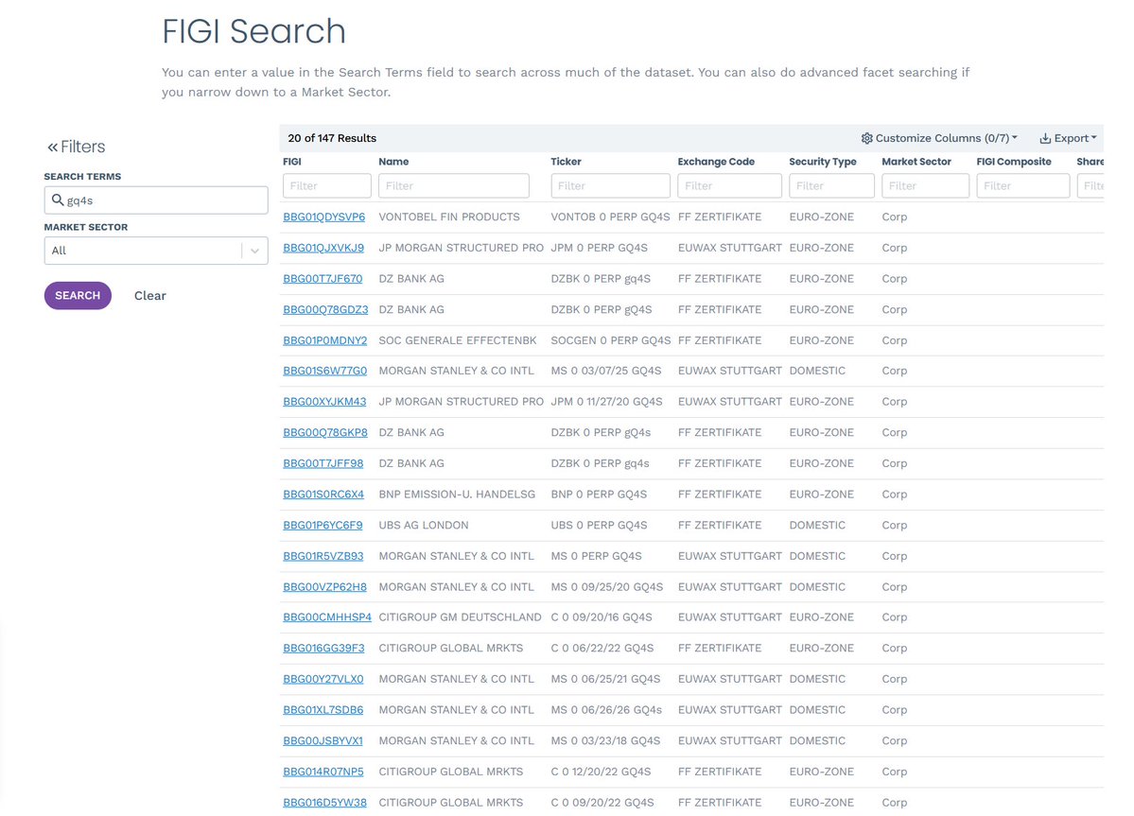Focus the Exchange Code filter box
The image size is (1134, 816).
730,185
